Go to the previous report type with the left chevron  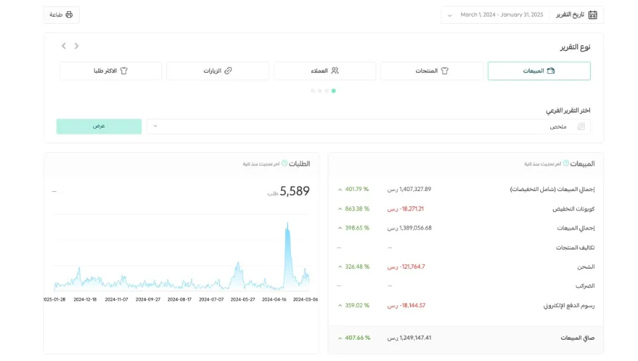click(x=64, y=46)
